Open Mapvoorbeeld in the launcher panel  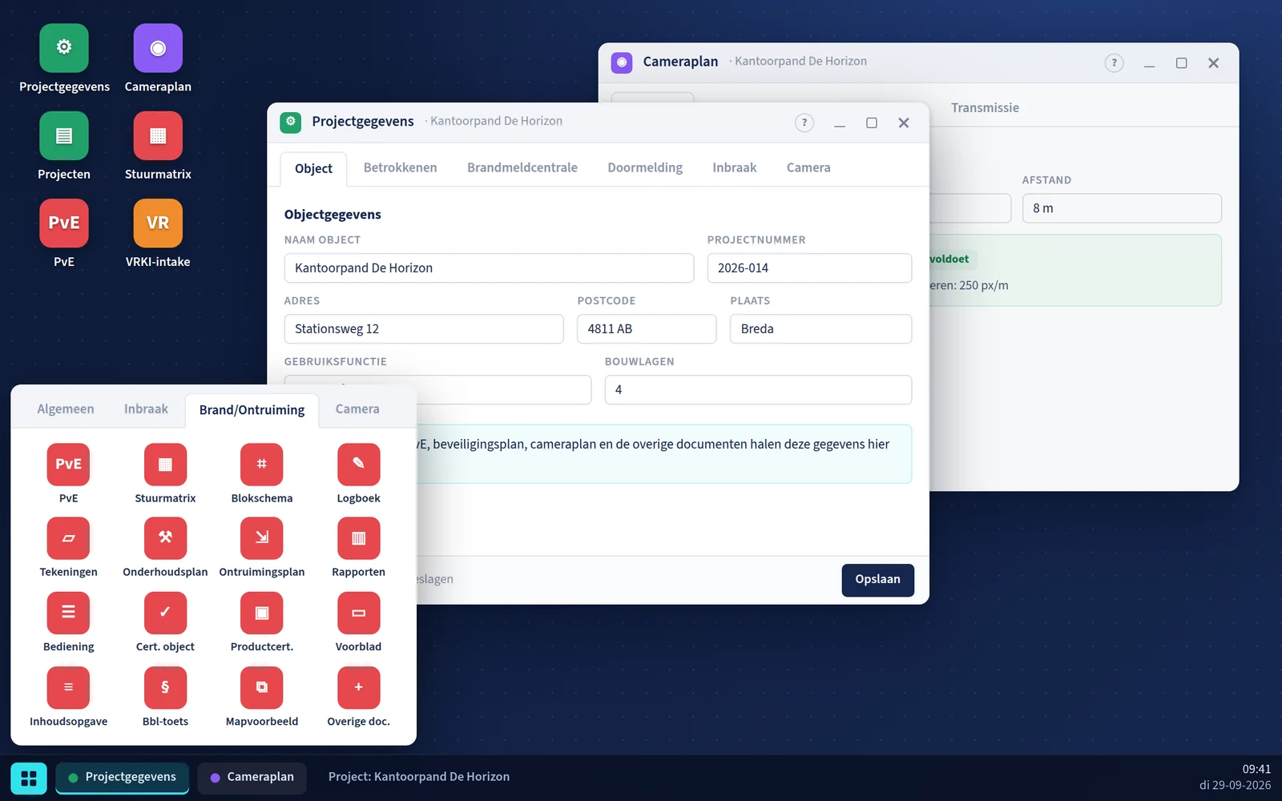click(262, 697)
